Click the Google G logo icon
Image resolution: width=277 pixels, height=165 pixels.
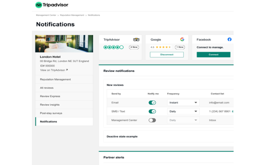(182, 40)
